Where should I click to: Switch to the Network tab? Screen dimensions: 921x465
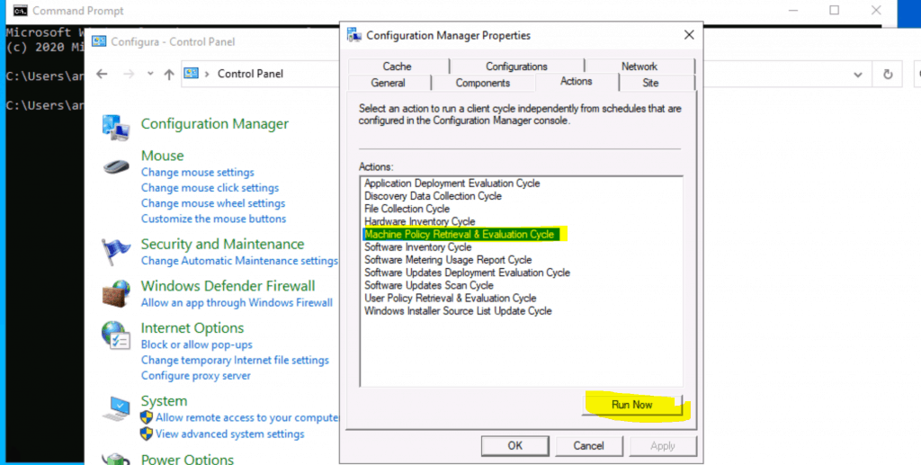[x=639, y=67]
